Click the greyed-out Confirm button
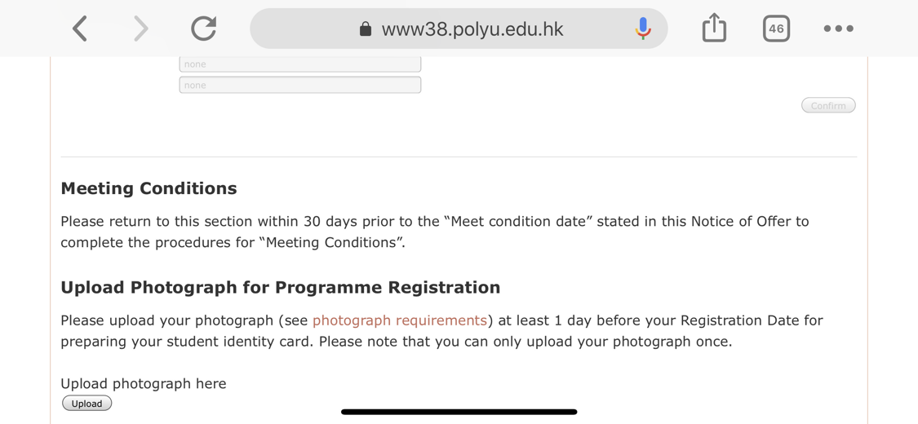Viewport: 918px width, 424px height. (x=828, y=106)
